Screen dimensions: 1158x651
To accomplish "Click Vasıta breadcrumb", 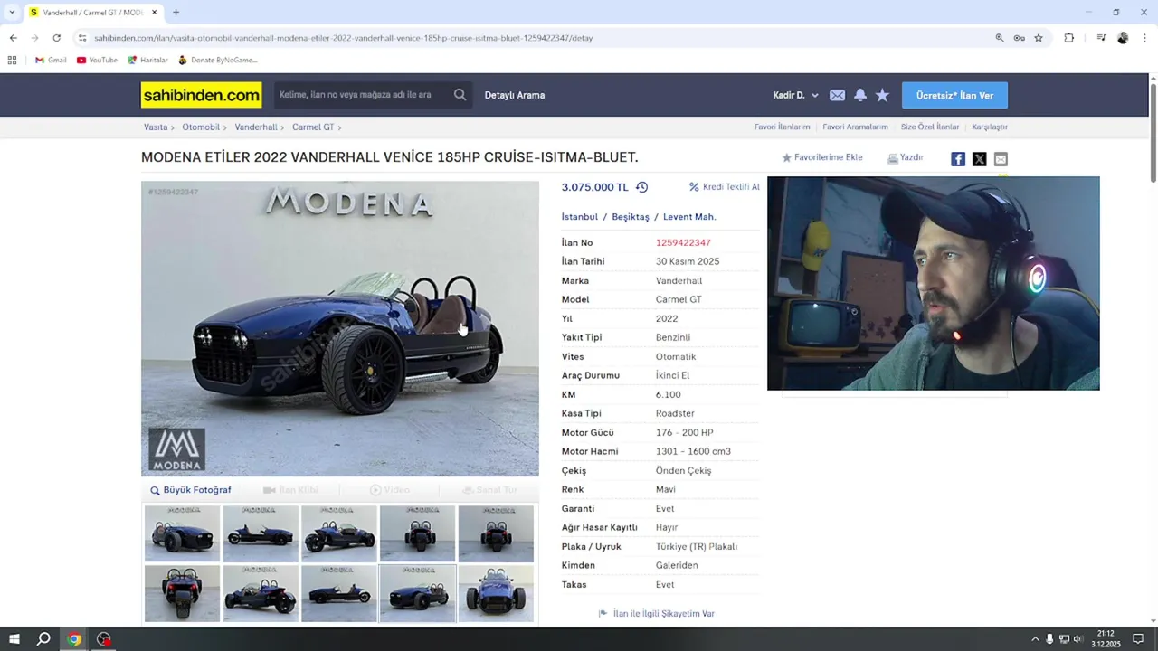I will point(156,127).
